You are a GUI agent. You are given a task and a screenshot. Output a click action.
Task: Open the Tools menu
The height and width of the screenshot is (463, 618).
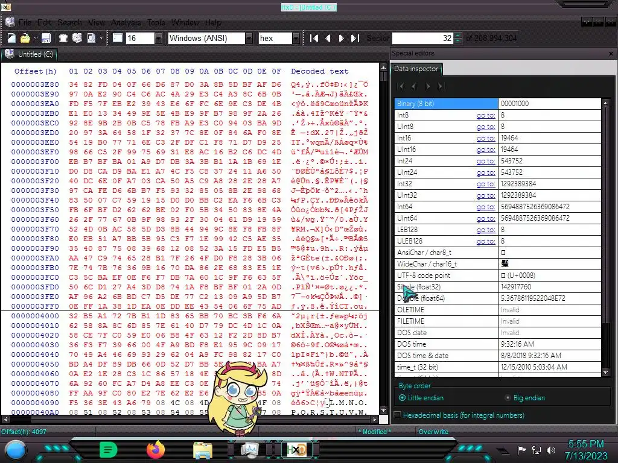[x=156, y=22]
